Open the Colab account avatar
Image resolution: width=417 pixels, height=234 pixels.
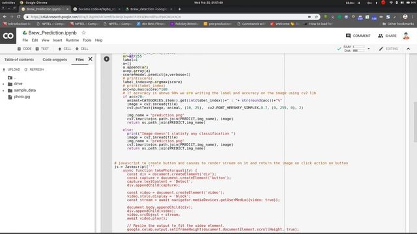tap(406, 36)
